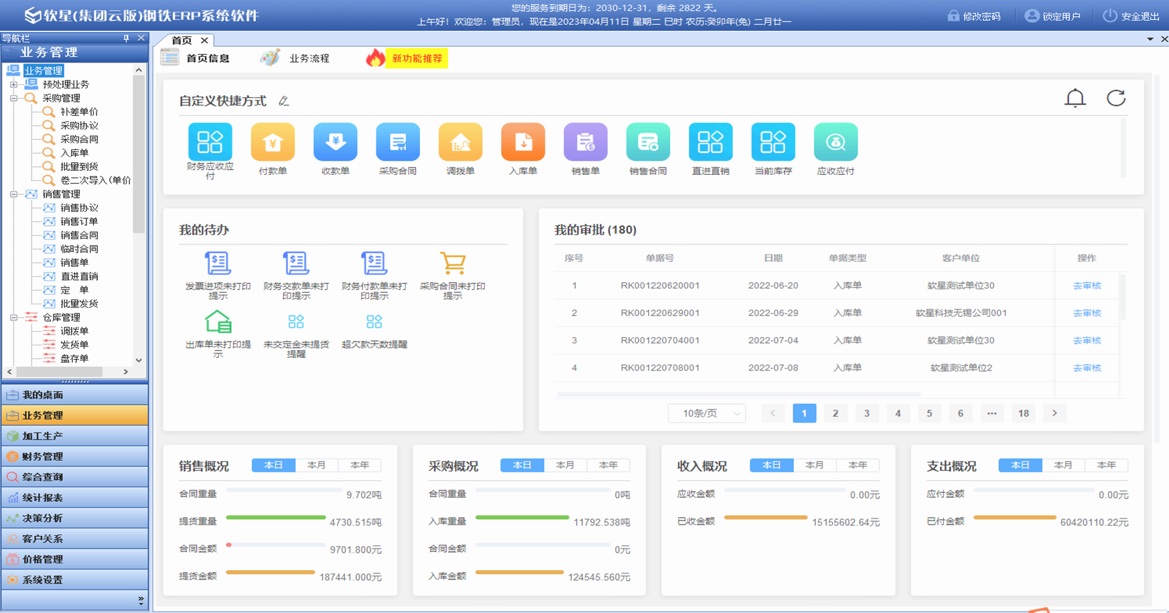Select 本月 in 支出概况

click(1063, 465)
